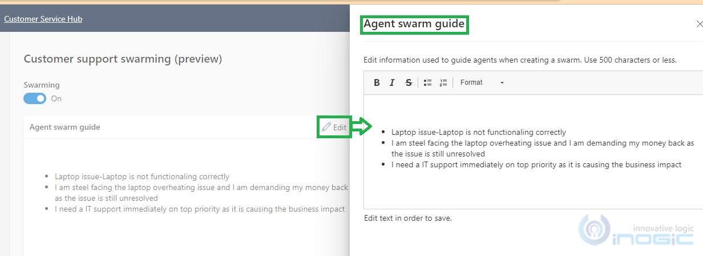Enable strikethrough text formatting
This screenshot has width=703, height=256.
coord(409,82)
